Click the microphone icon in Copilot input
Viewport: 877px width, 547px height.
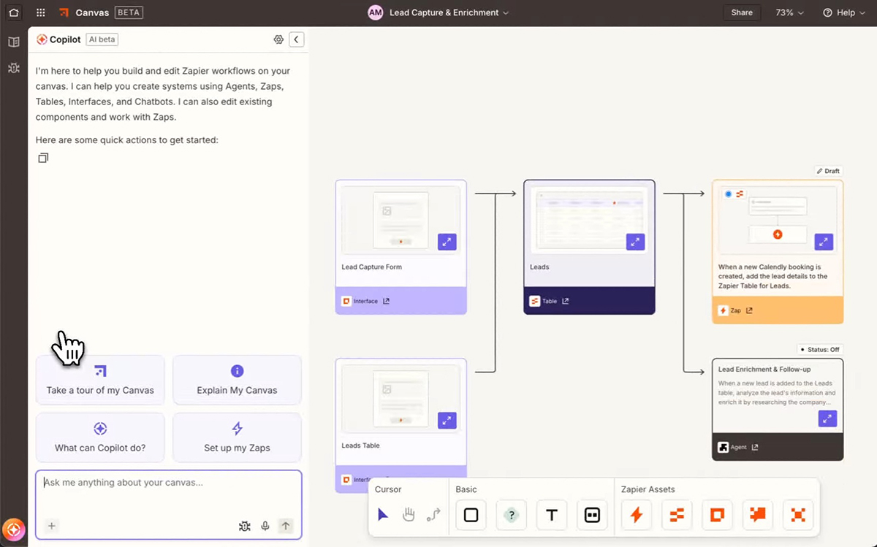265,526
